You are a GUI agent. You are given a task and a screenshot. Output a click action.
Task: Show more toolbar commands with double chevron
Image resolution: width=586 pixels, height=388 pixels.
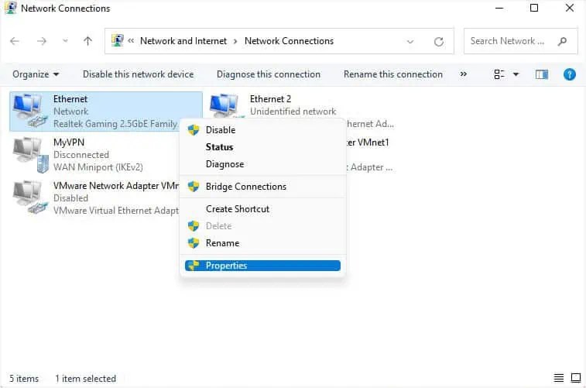[464, 74]
